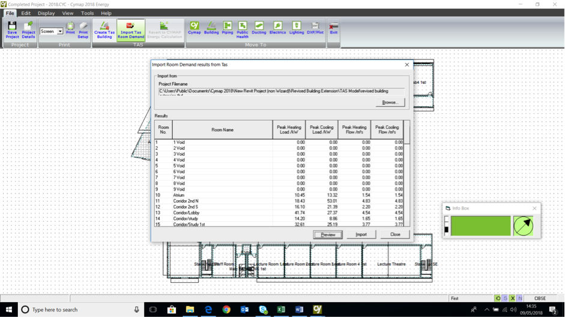Open the DXF/Plot module

point(315,28)
